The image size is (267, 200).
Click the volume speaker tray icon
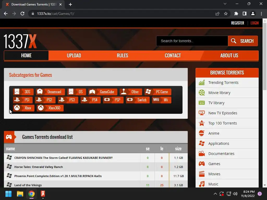point(235,194)
